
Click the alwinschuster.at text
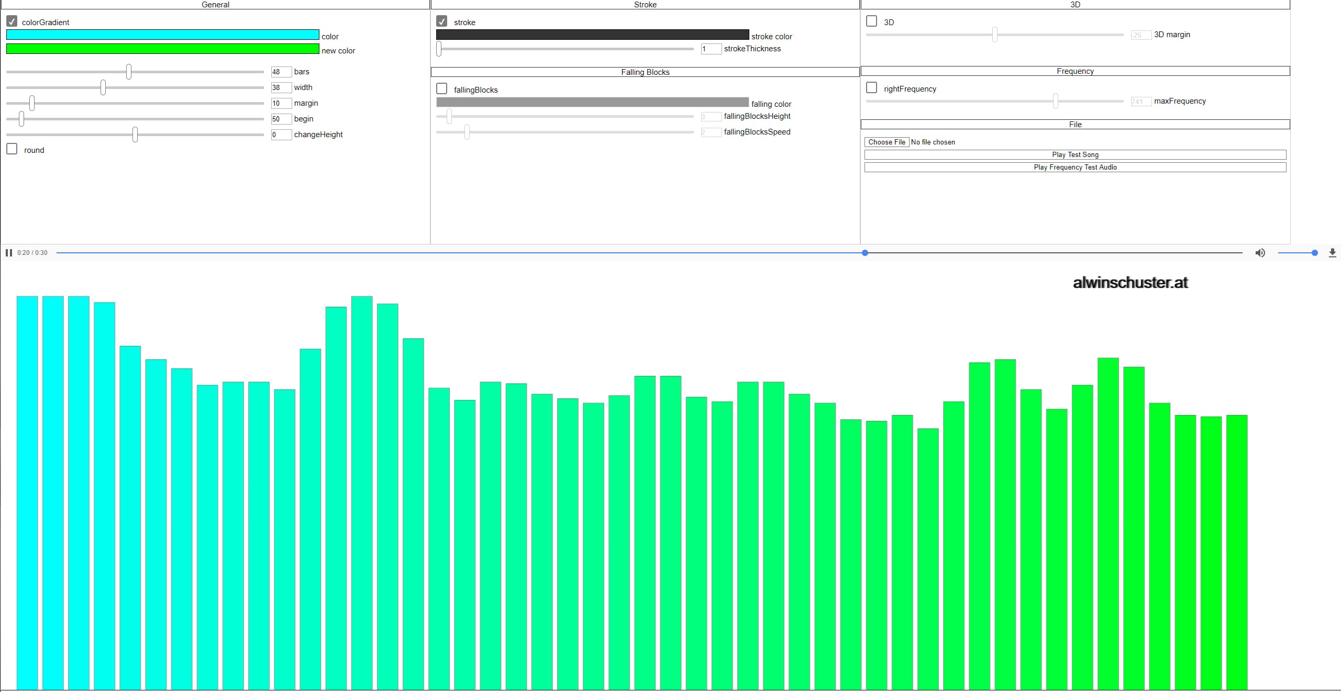pos(1131,283)
